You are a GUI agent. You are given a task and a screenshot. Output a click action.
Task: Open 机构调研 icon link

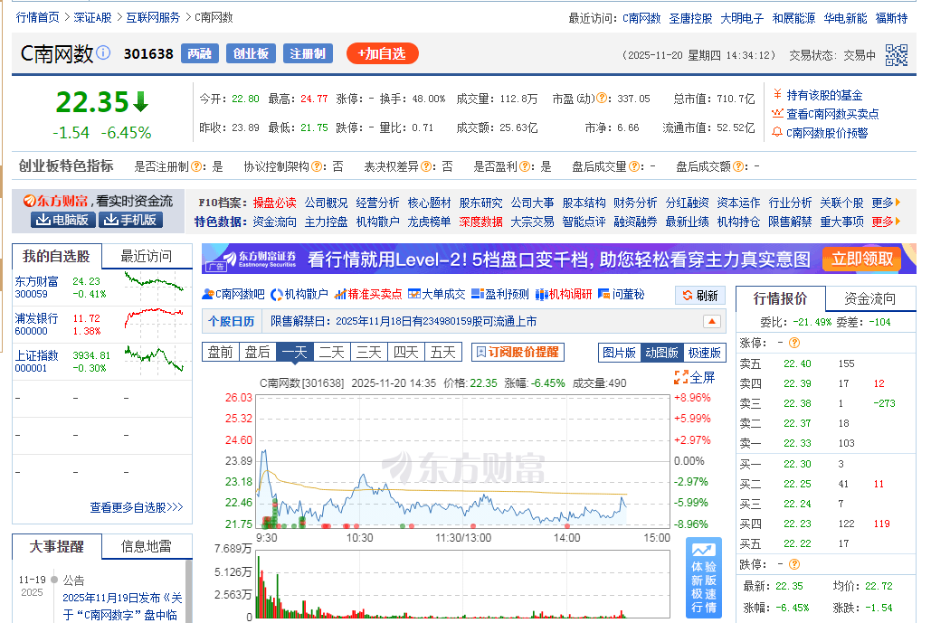point(564,294)
